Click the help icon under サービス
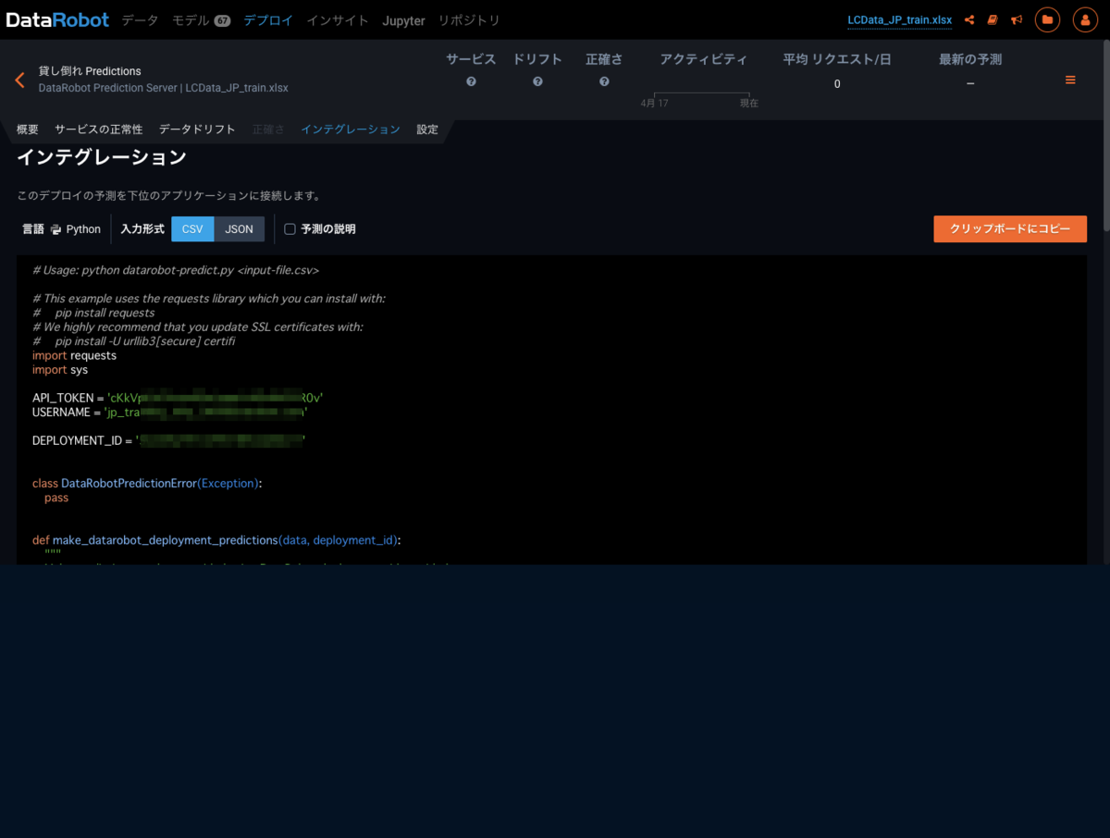 click(x=472, y=81)
